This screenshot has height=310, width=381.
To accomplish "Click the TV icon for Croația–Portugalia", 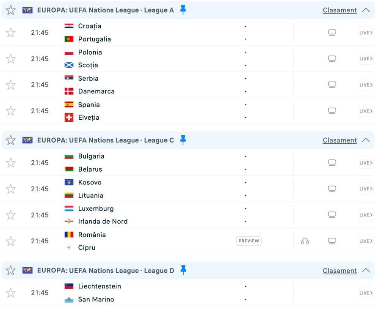I will pyautogui.click(x=332, y=33).
